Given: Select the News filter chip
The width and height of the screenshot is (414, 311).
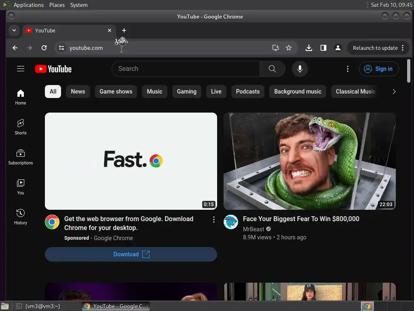Looking at the screenshot, I should 78,92.
